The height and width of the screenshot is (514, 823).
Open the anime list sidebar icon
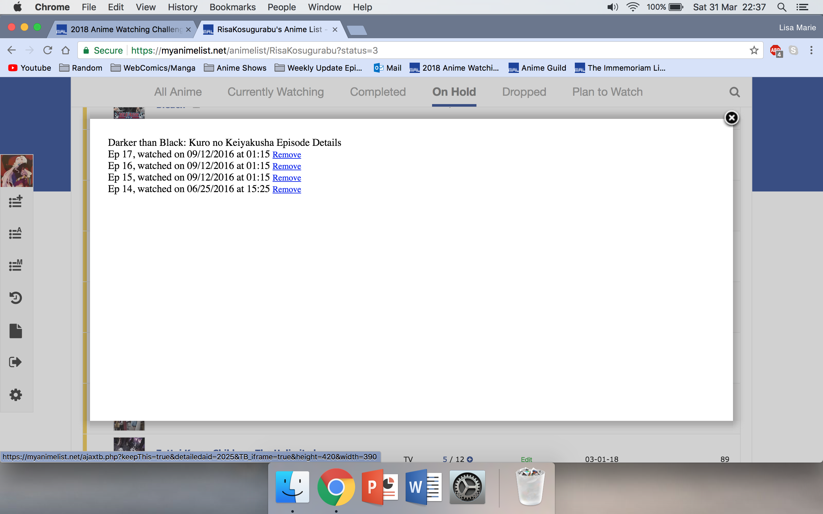pyautogui.click(x=15, y=233)
